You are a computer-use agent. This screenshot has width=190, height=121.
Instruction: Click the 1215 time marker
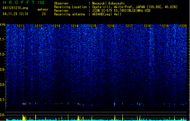pyautogui.click(x=93, y=26)
